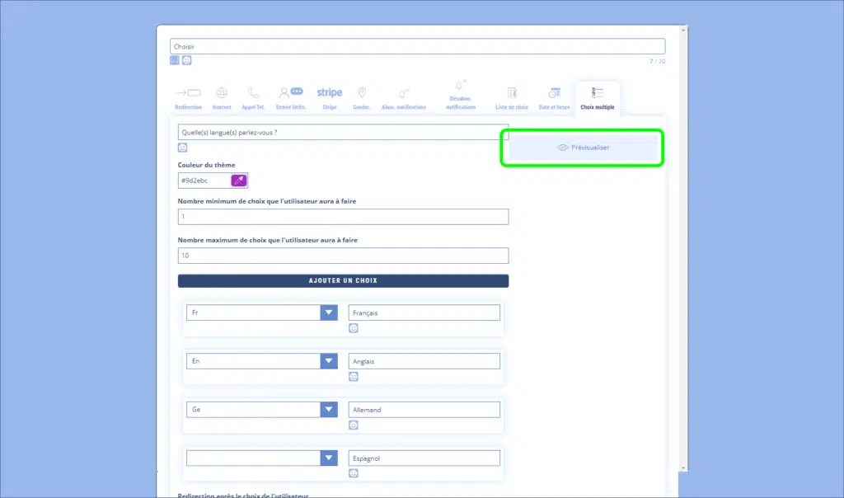Click the Allemand label text field
844x498 pixels.
click(424, 410)
